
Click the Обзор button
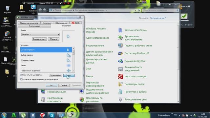69,75
